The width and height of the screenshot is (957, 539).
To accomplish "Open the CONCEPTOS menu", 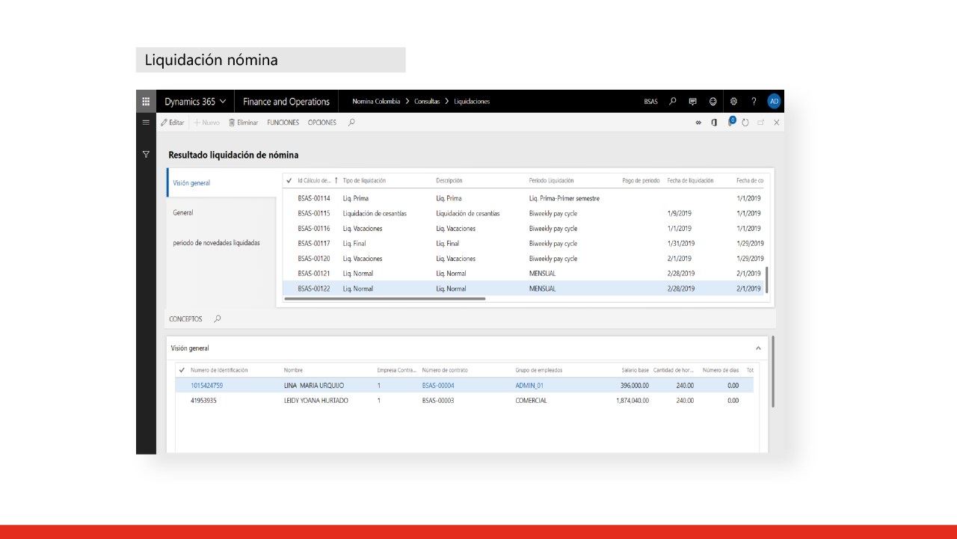I will 185,318.
